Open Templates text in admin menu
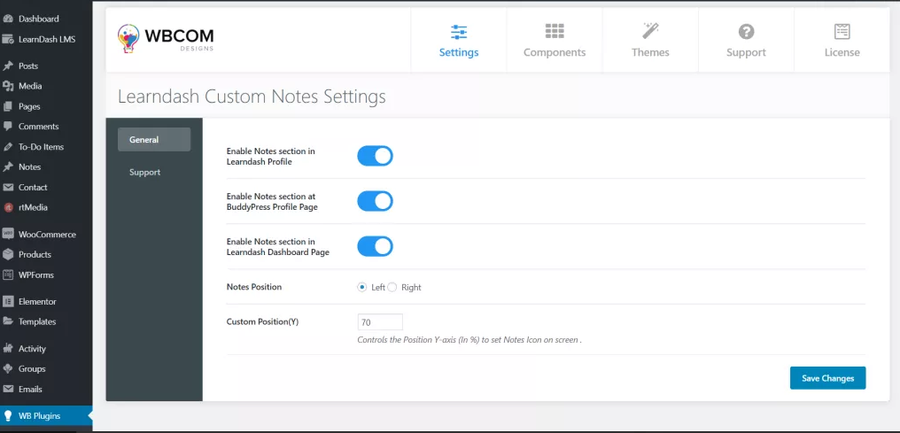Viewport: 900px width, 433px height. point(37,321)
